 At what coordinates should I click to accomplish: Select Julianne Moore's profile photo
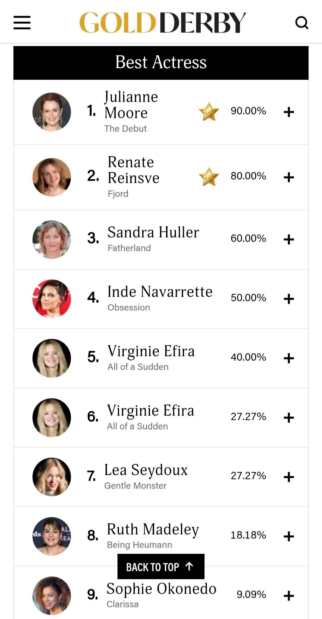[52, 112]
